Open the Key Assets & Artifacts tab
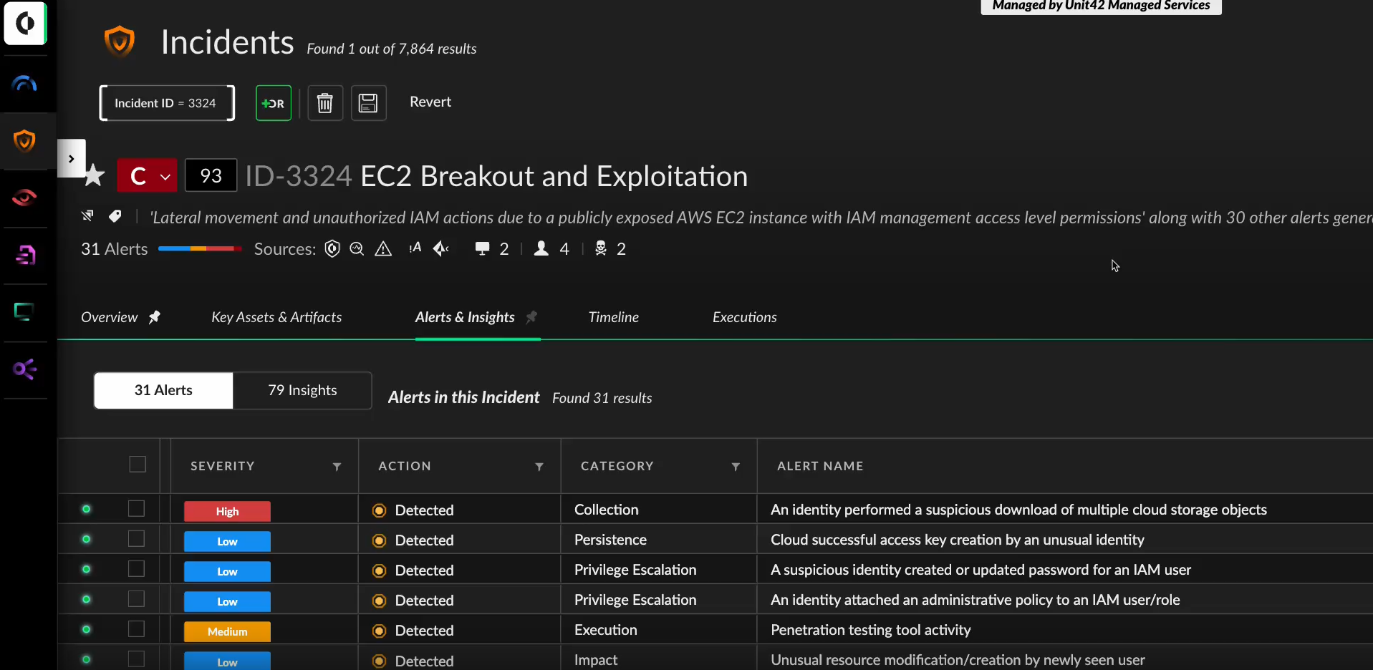Image resolution: width=1373 pixels, height=670 pixels. click(x=276, y=317)
